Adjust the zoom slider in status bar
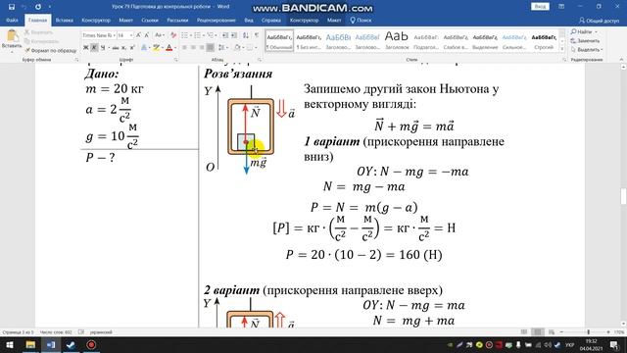The image size is (627, 353). [588, 332]
